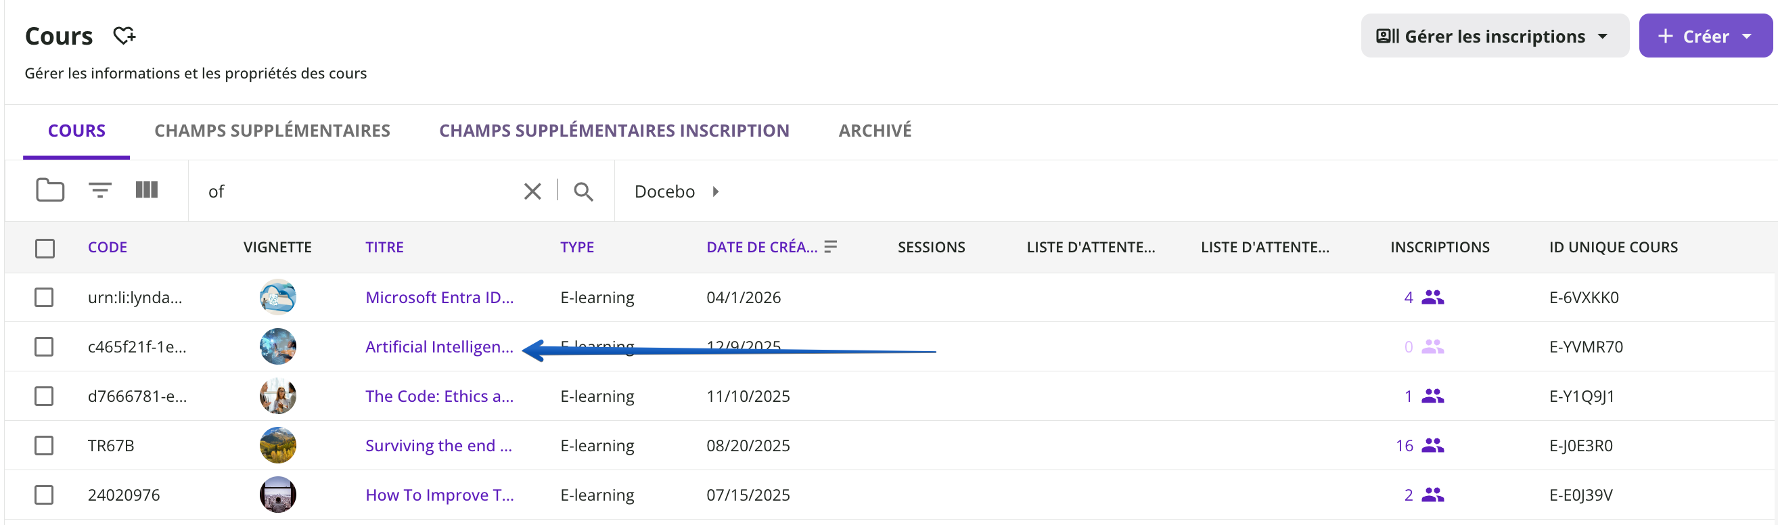Select the urn:li:lynda row checkbox
Screen dimensions: 1778x525
[44, 297]
